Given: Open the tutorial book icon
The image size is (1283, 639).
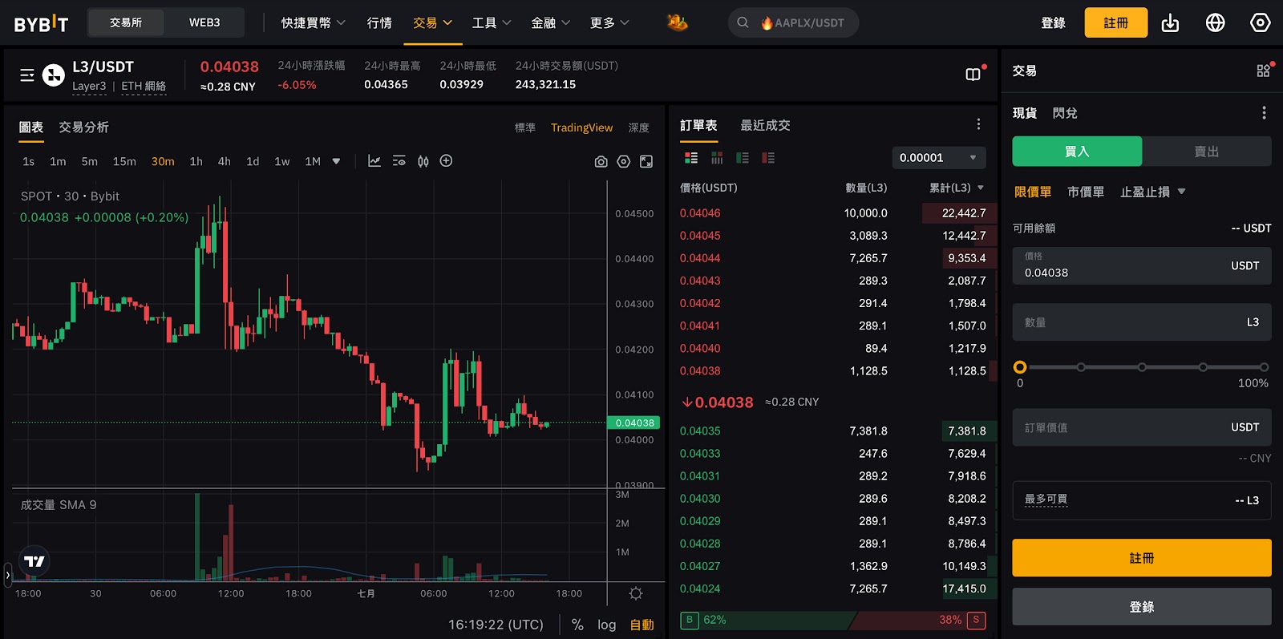Looking at the screenshot, I should 973,75.
